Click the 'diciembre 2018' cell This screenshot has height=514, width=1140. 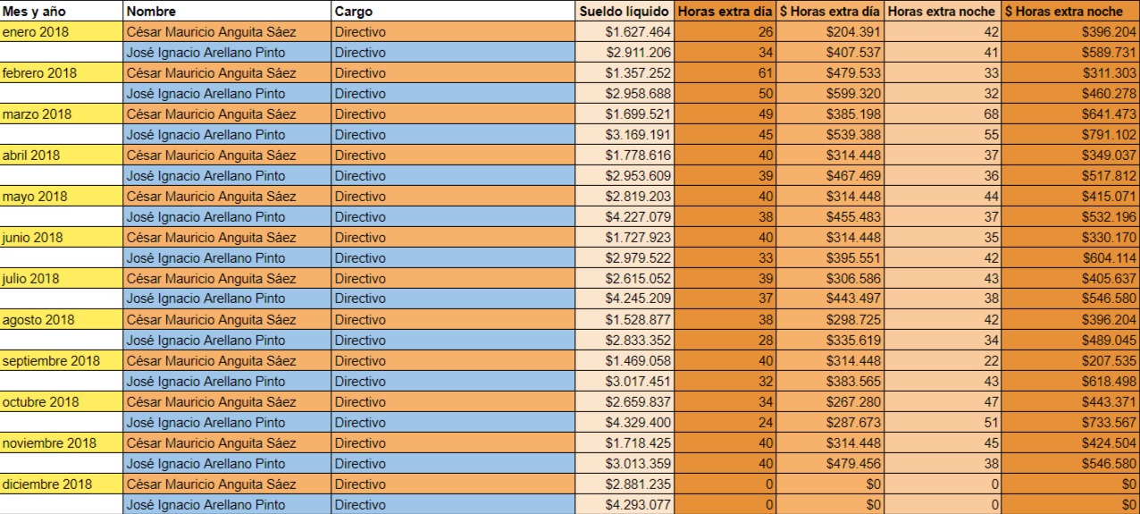[62, 485]
